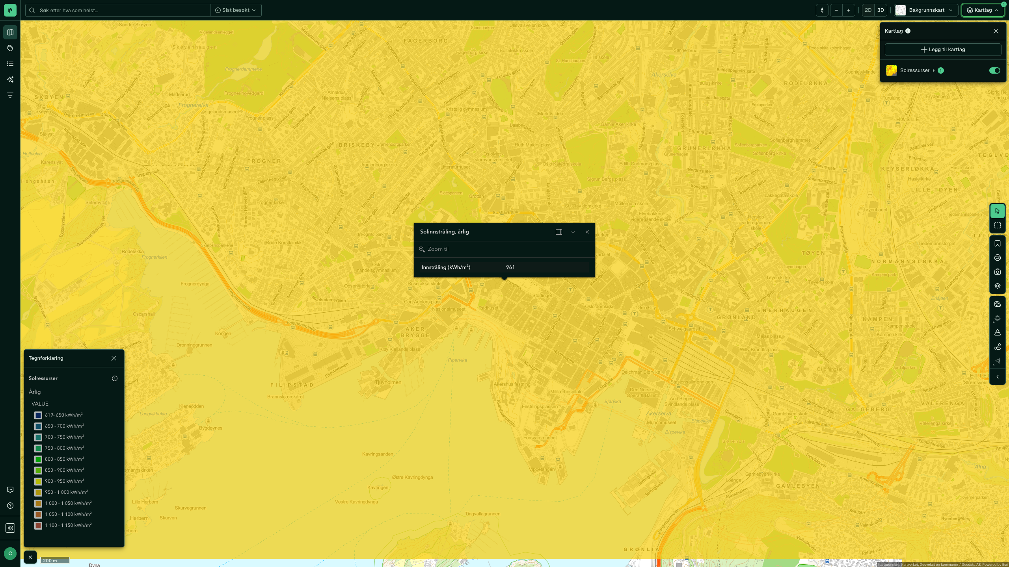Open the help question mark icon
Screen dimensions: 1009x567
coord(10,506)
